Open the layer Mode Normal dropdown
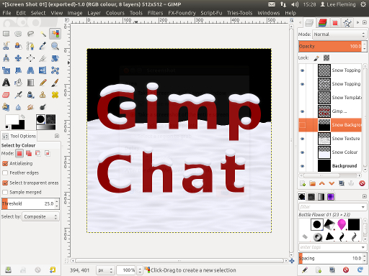Viewport: 369px width, 276px height. [339, 34]
